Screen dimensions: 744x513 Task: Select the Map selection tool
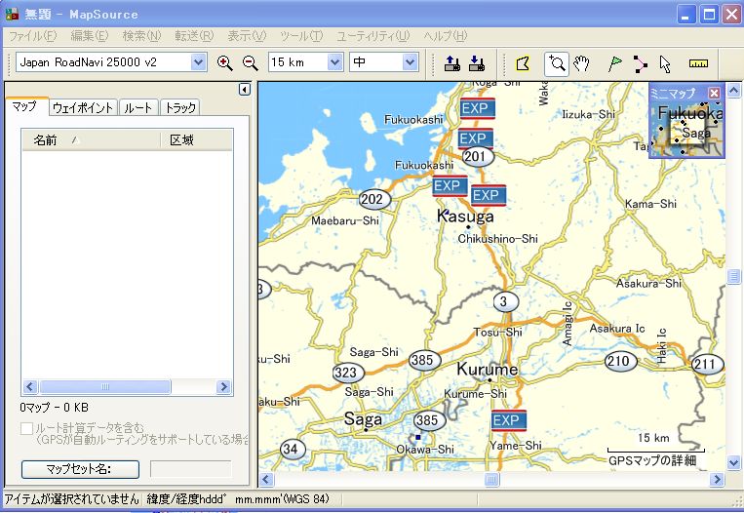click(523, 63)
